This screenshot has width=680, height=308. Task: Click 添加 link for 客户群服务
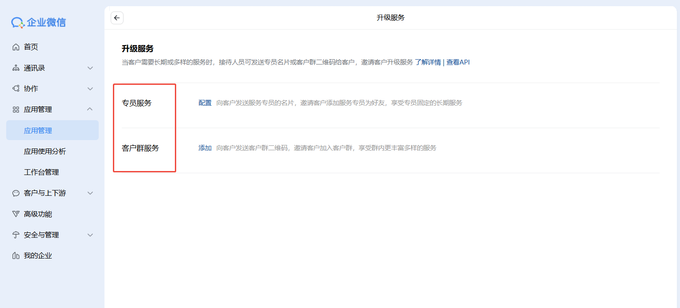pyautogui.click(x=205, y=148)
